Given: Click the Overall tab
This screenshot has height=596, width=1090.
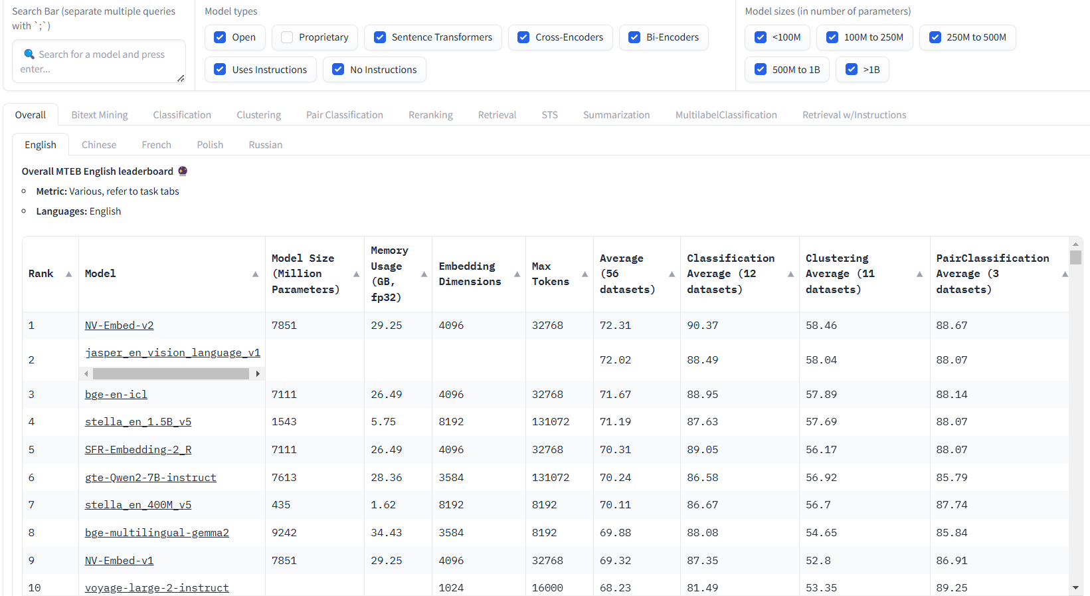Looking at the screenshot, I should [31, 115].
